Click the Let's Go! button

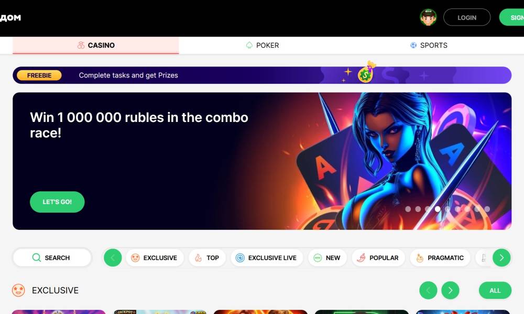click(x=57, y=202)
